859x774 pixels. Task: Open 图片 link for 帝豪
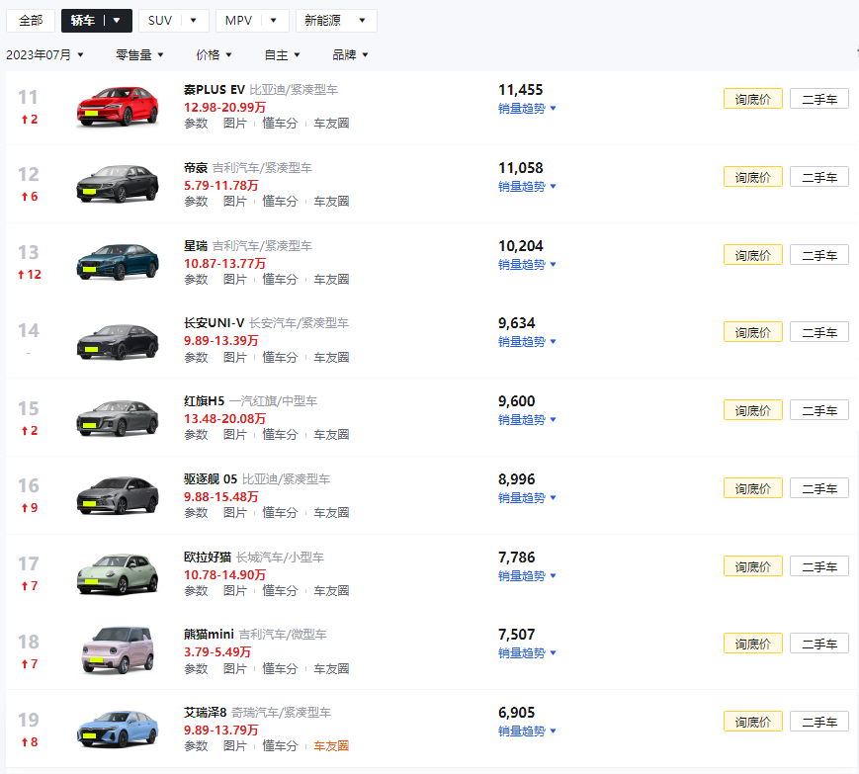tap(235, 202)
